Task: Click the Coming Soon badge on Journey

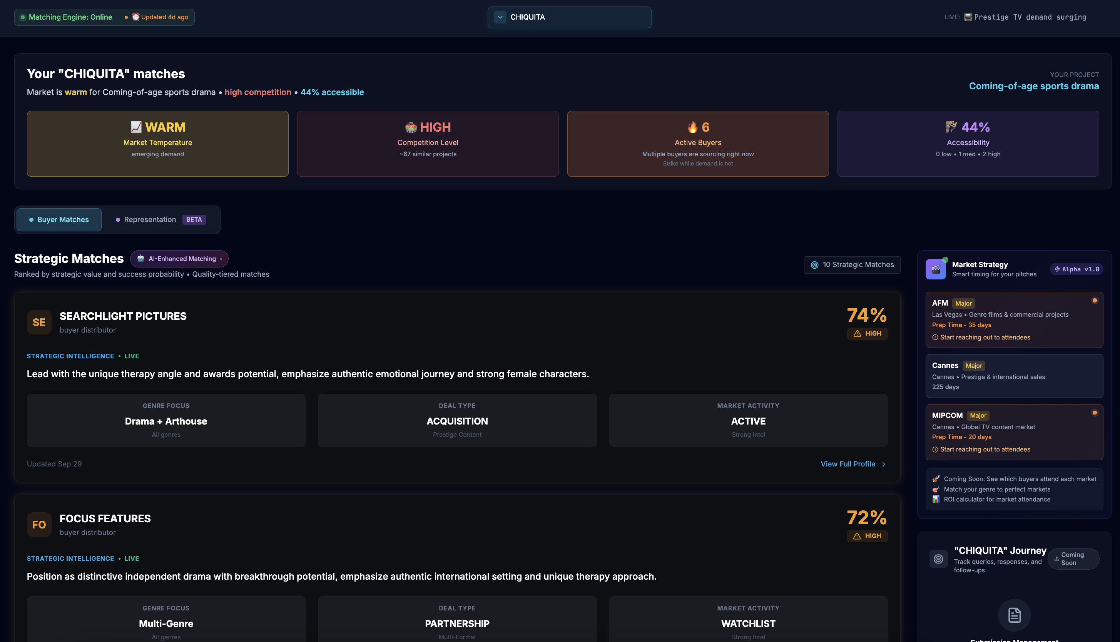Action: coord(1073,559)
